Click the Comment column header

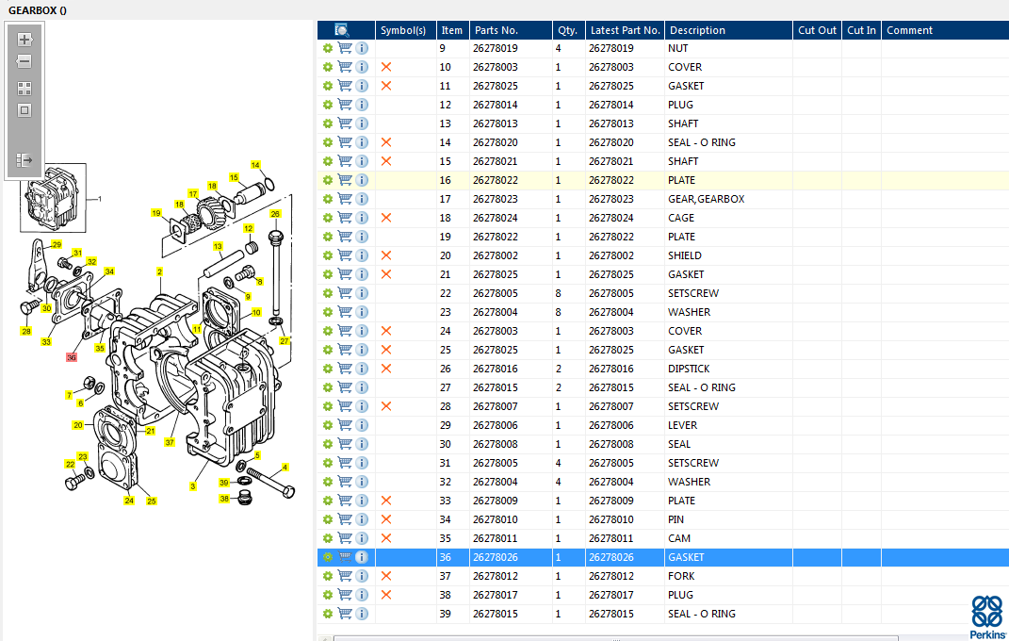945,30
